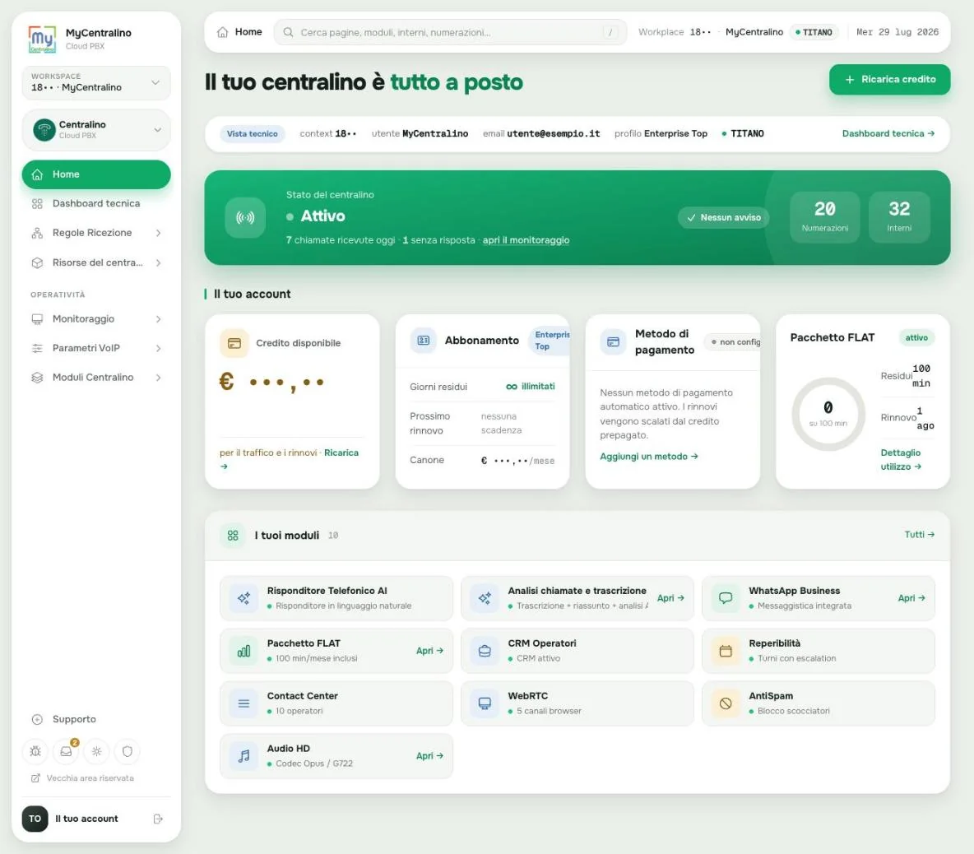The width and height of the screenshot is (974, 854).
Task: Click the Enterprise Top subscription badge
Action: coord(550,341)
